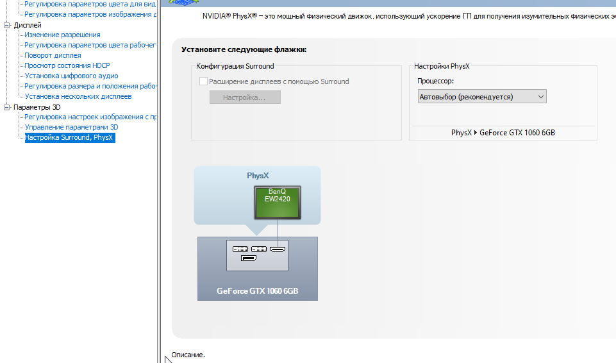The image size is (616, 363).
Task: Open 'Управление параметрами 3D' page
Action: click(x=71, y=127)
